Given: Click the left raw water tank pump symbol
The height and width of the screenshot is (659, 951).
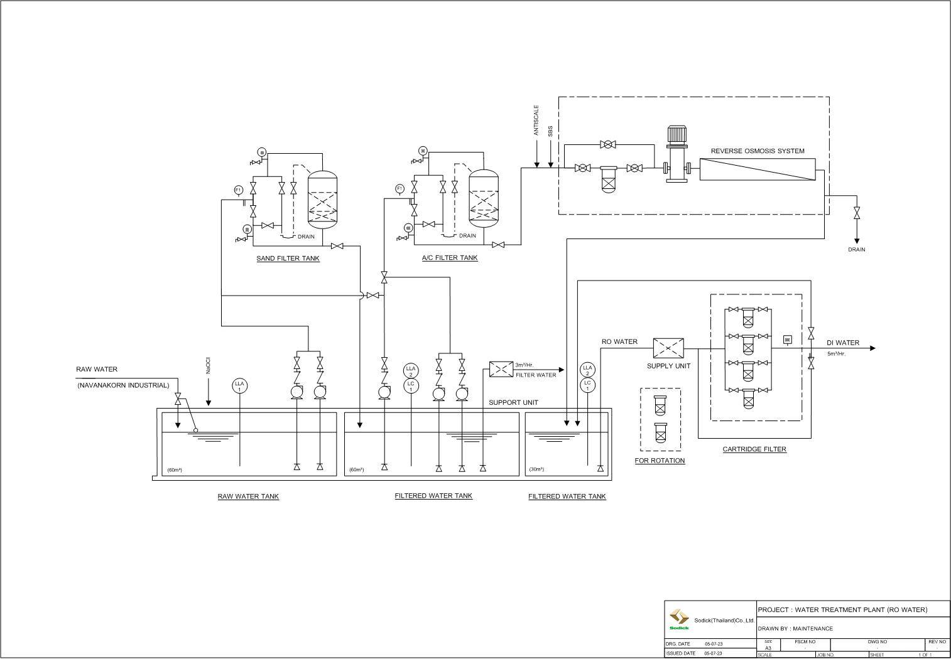Looking at the screenshot, I should coord(297,392).
